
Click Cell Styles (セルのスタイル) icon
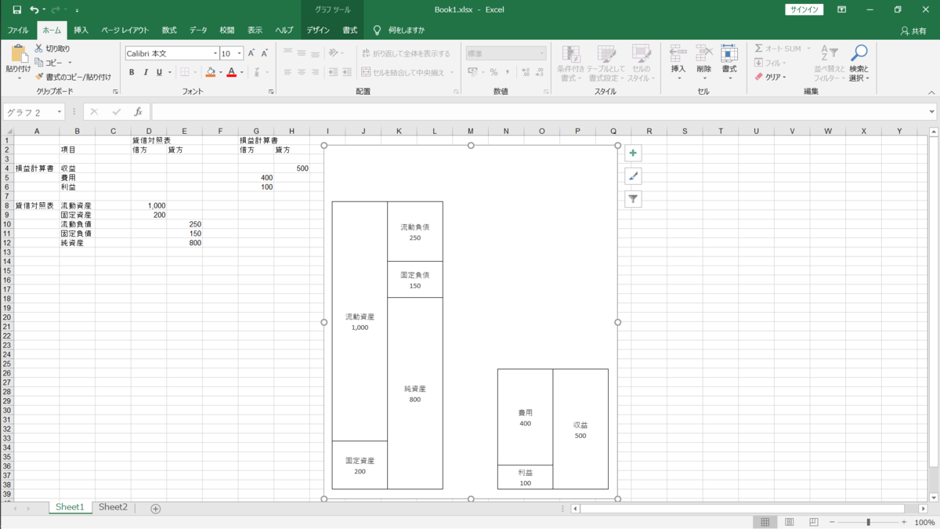642,55
